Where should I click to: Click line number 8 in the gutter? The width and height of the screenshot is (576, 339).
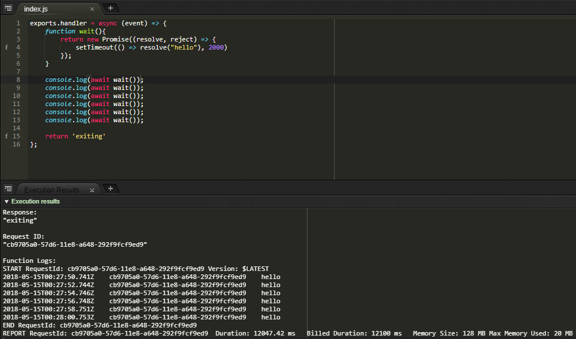[18, 80]
